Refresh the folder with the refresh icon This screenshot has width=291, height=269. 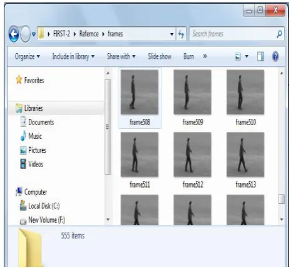pos(181,34)
